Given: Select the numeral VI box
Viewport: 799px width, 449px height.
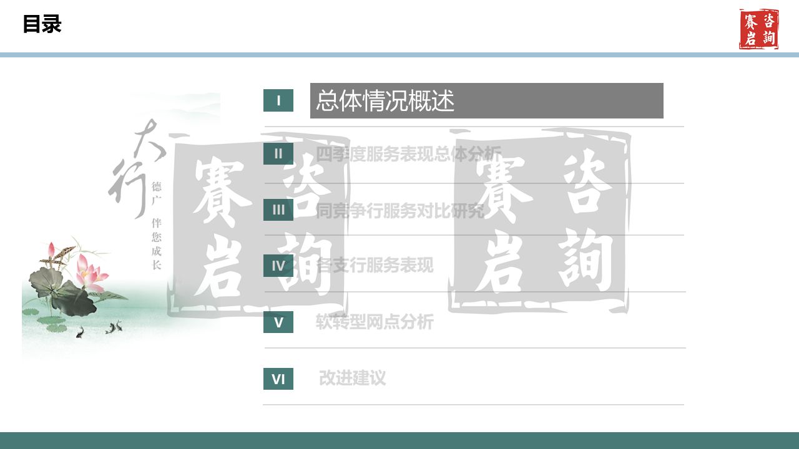Looking at the screenshot, I should (x=278, y=379).
